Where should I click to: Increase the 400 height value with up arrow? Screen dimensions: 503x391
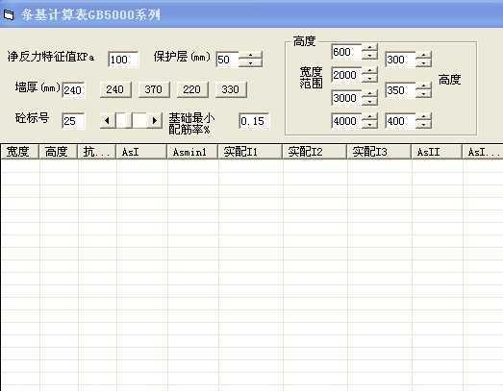[424, 117]
